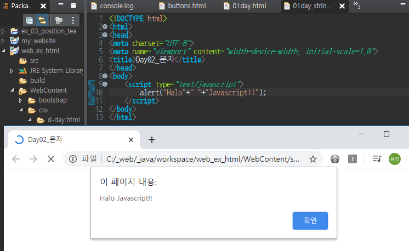Maximize the Package Explorer panel
The height and width of the screenshot is (251, 409).
73,5
